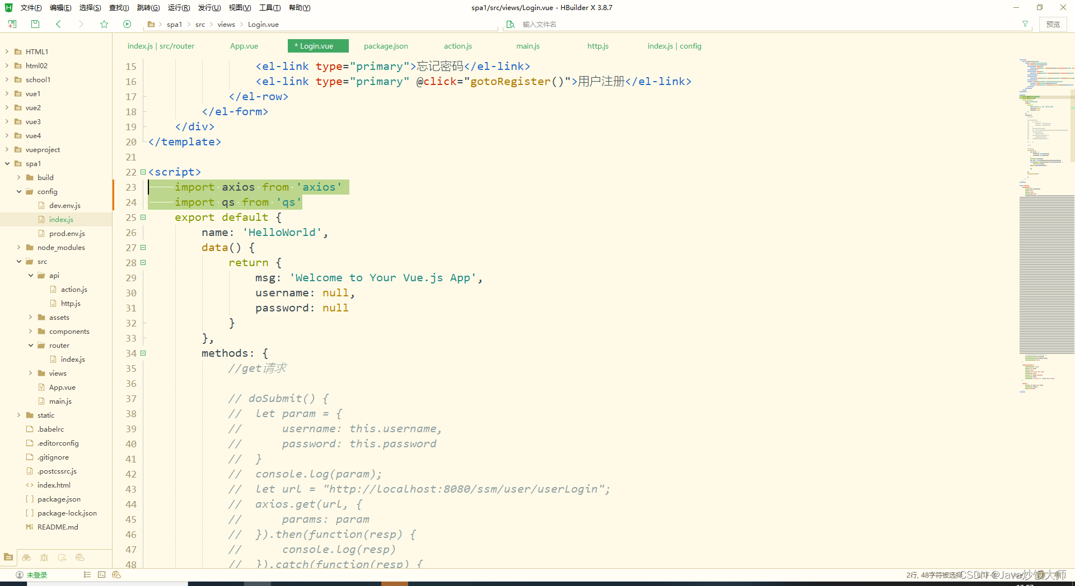This screenshot has height=586, width=1075.
Task: Run the project with the play icon
Action: coord(127,24)
